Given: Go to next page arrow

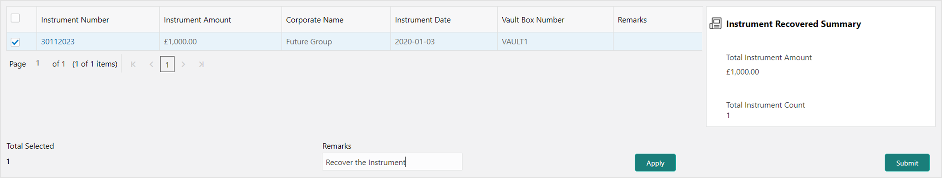Looking at the screenshot, I should pyautogui.click(x=184, y=64).
